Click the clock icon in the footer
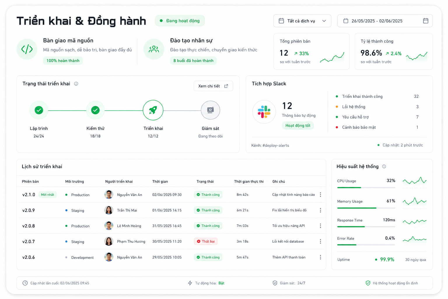 pos(25,283)
